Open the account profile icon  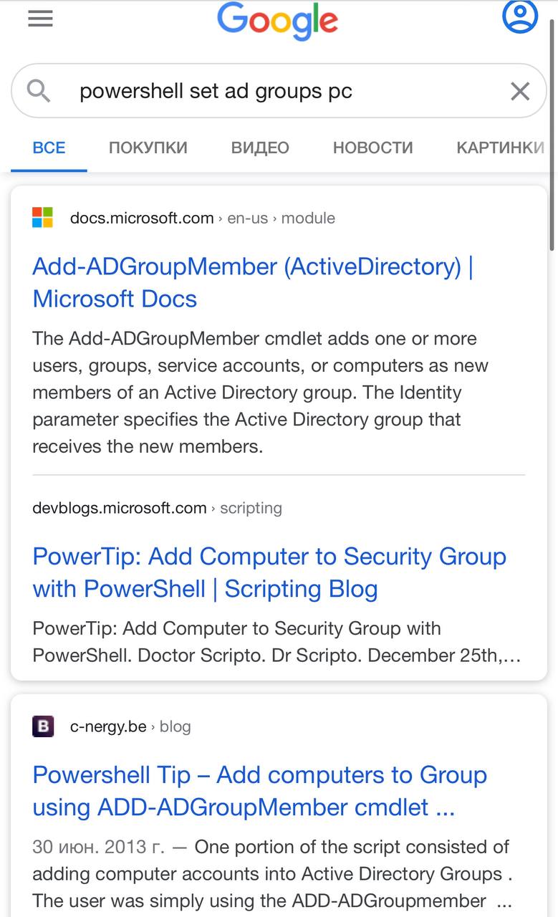pyautogui.click(x=520, y=16)
